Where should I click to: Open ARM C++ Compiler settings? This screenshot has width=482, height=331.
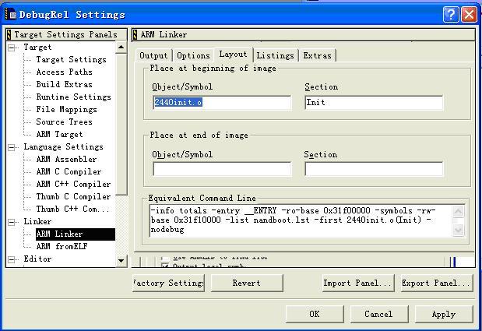[x=73, y=184]
